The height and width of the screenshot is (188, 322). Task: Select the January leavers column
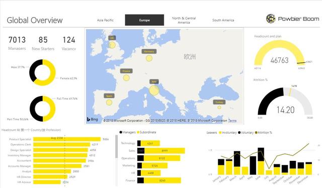221,167
